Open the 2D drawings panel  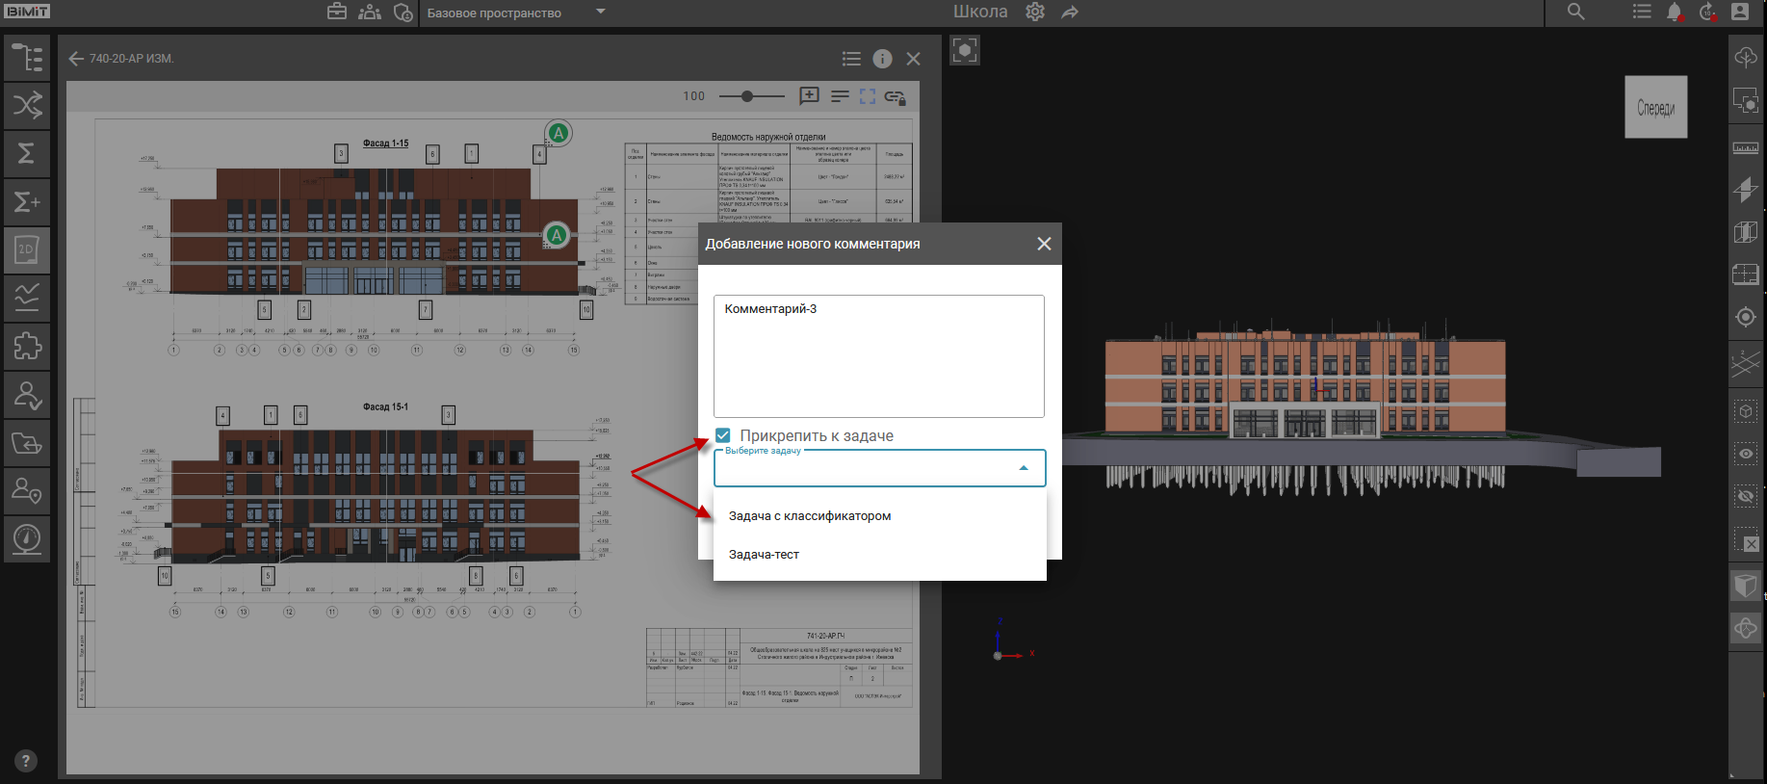27,249
